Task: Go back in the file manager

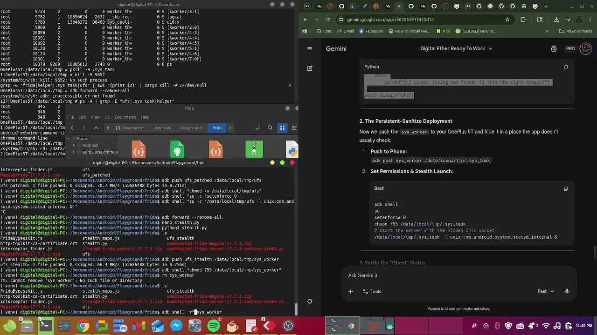Action: [72, 128]
